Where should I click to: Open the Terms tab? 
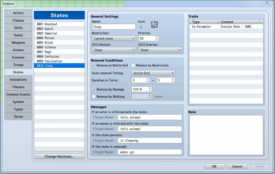coord(18,117)
